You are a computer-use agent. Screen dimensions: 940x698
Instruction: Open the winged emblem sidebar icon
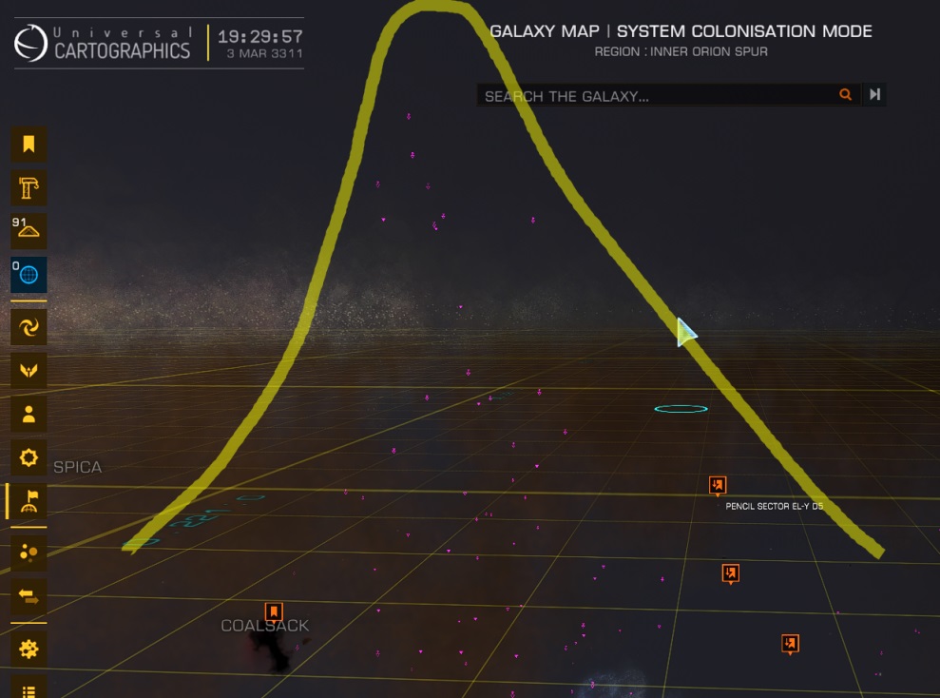pyautogui.click(x=29, y=371)
